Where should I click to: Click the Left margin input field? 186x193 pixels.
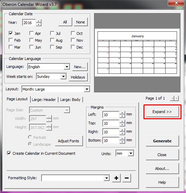(111, 114)
